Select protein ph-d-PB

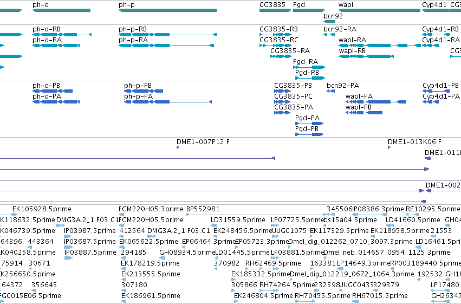tap(53, 91)
